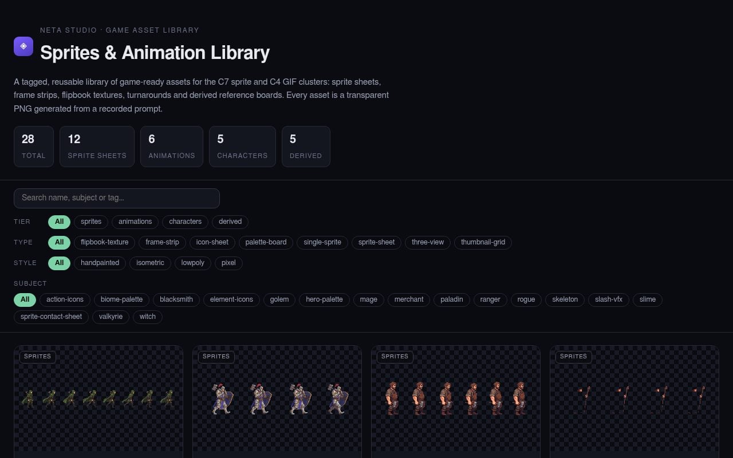Image resolution: width=733 pixels, height=458 pixels.
Task: Choose the element-icons subject chip
Action: [231, 299]
